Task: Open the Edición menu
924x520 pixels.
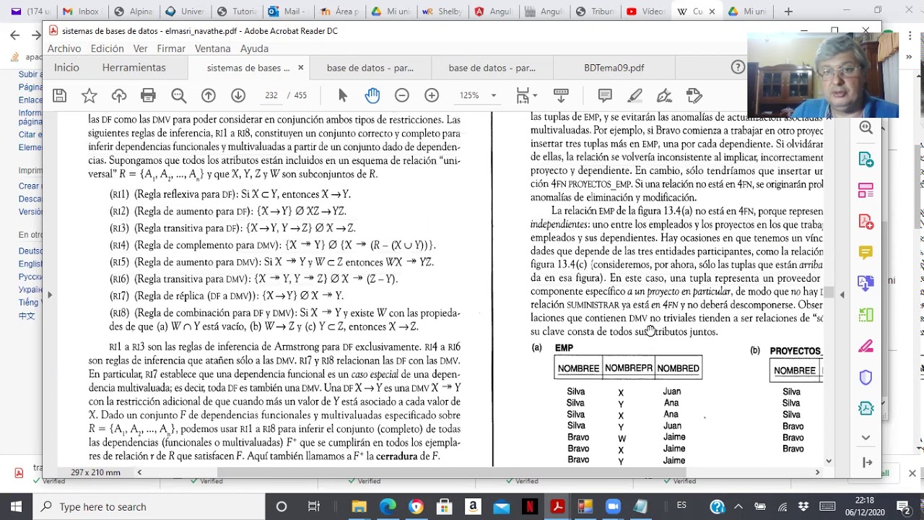Action: (x=107, y=48)
